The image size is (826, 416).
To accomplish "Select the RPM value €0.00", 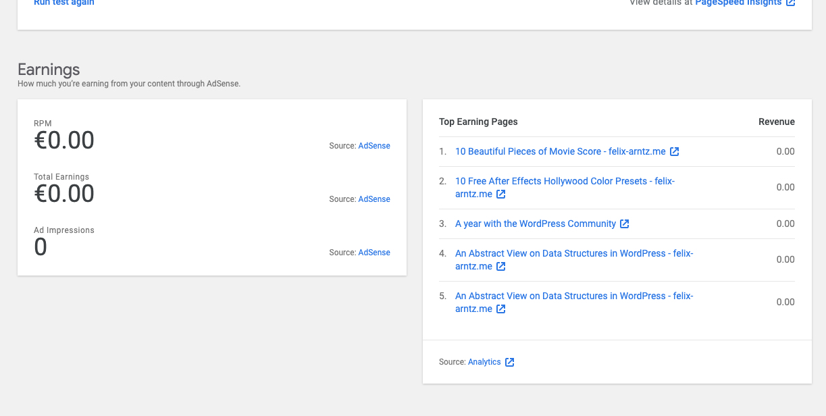I will coord(64,140).
